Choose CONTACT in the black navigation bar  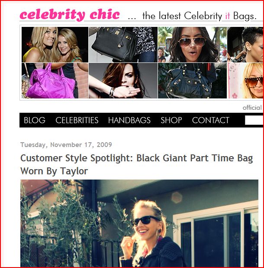click(211, 120)
